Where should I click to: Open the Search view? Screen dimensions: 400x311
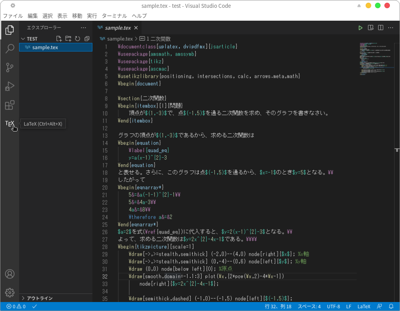tap(10, 49)
